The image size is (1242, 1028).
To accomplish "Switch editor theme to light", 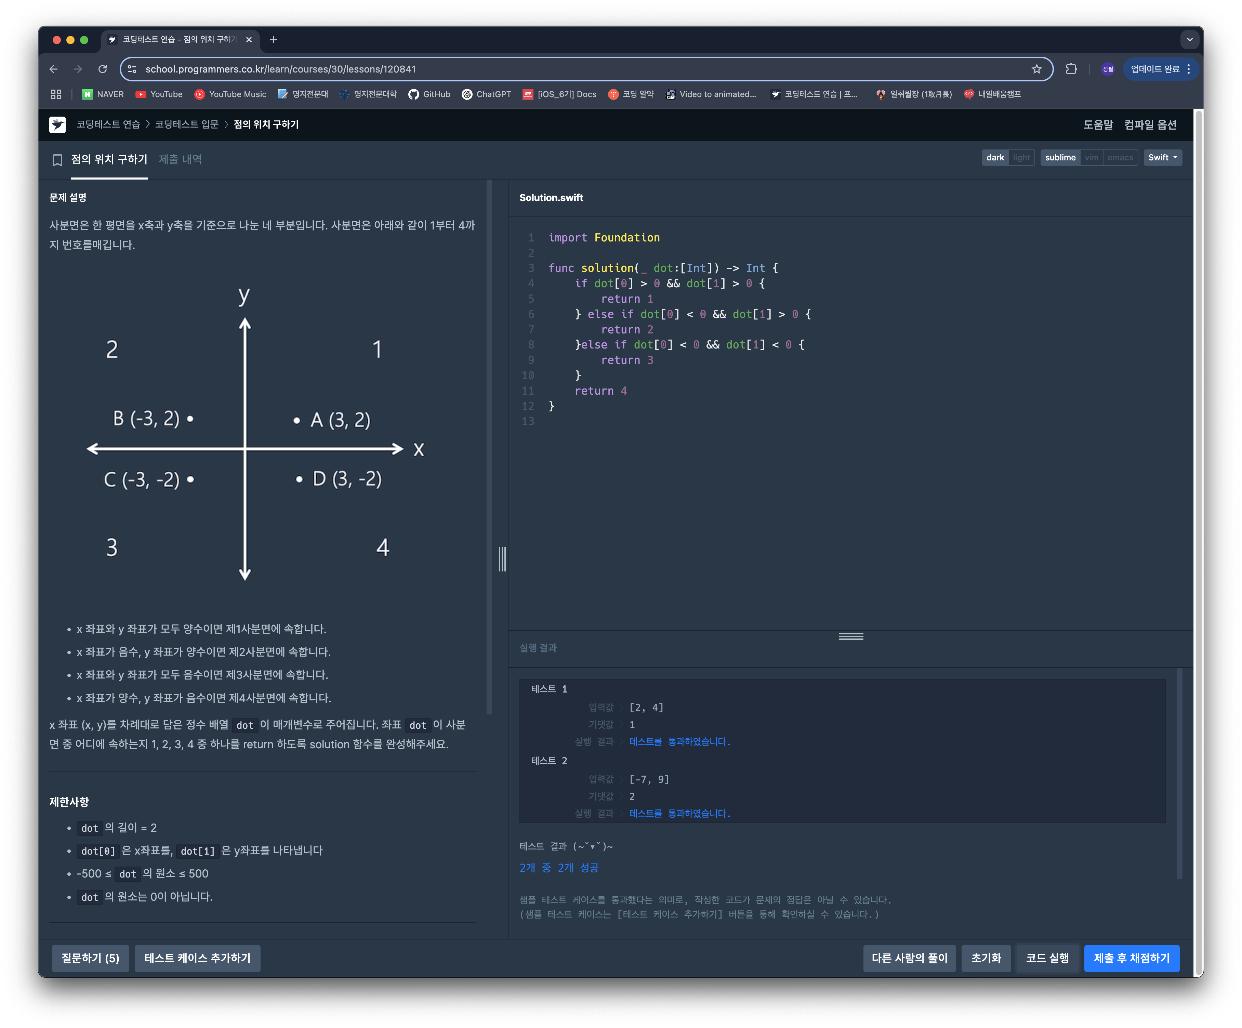I will [x=1021, y=157].
